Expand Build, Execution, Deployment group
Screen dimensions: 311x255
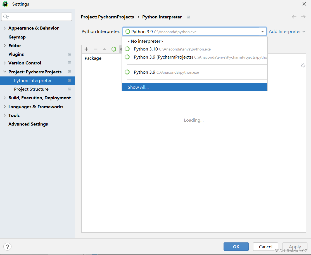(5, 98)
